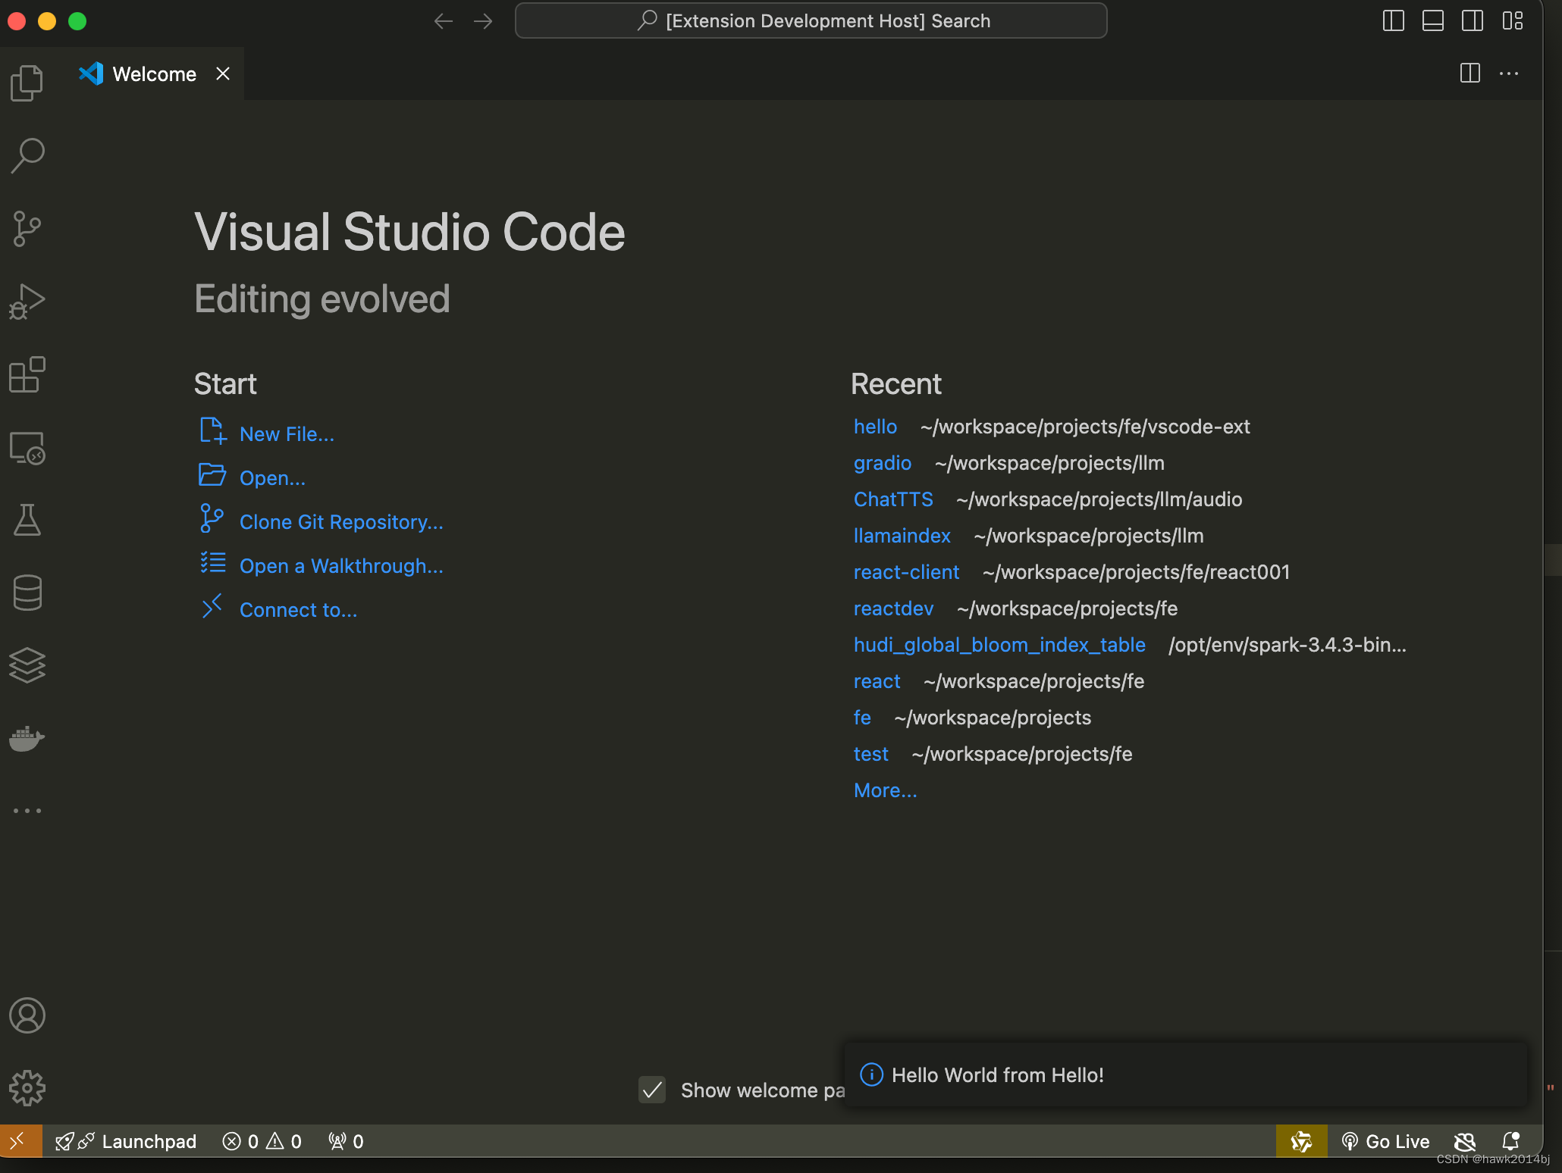Screen dimensions: 1562x1173
Task: Open the stacked layers view icon
Action: coord(27,665)
